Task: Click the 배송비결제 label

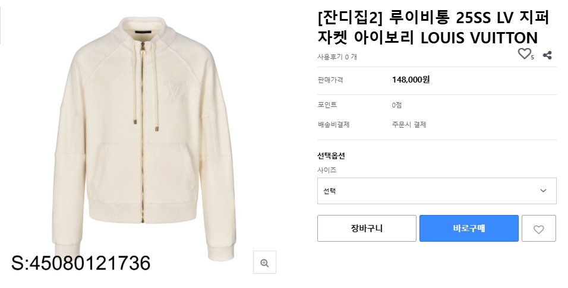Action: click(x=334, y=125)
